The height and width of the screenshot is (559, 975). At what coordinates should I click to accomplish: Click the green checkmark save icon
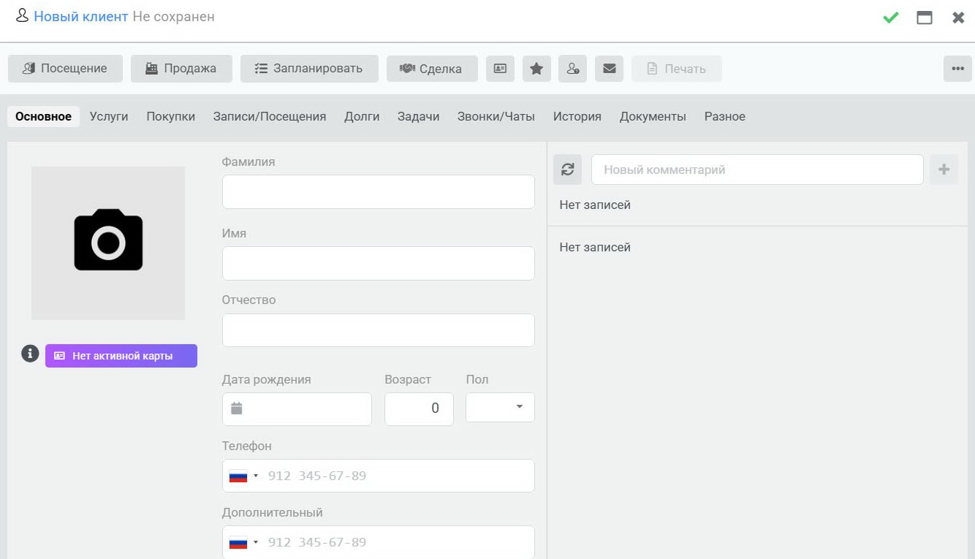coord(890,18)
